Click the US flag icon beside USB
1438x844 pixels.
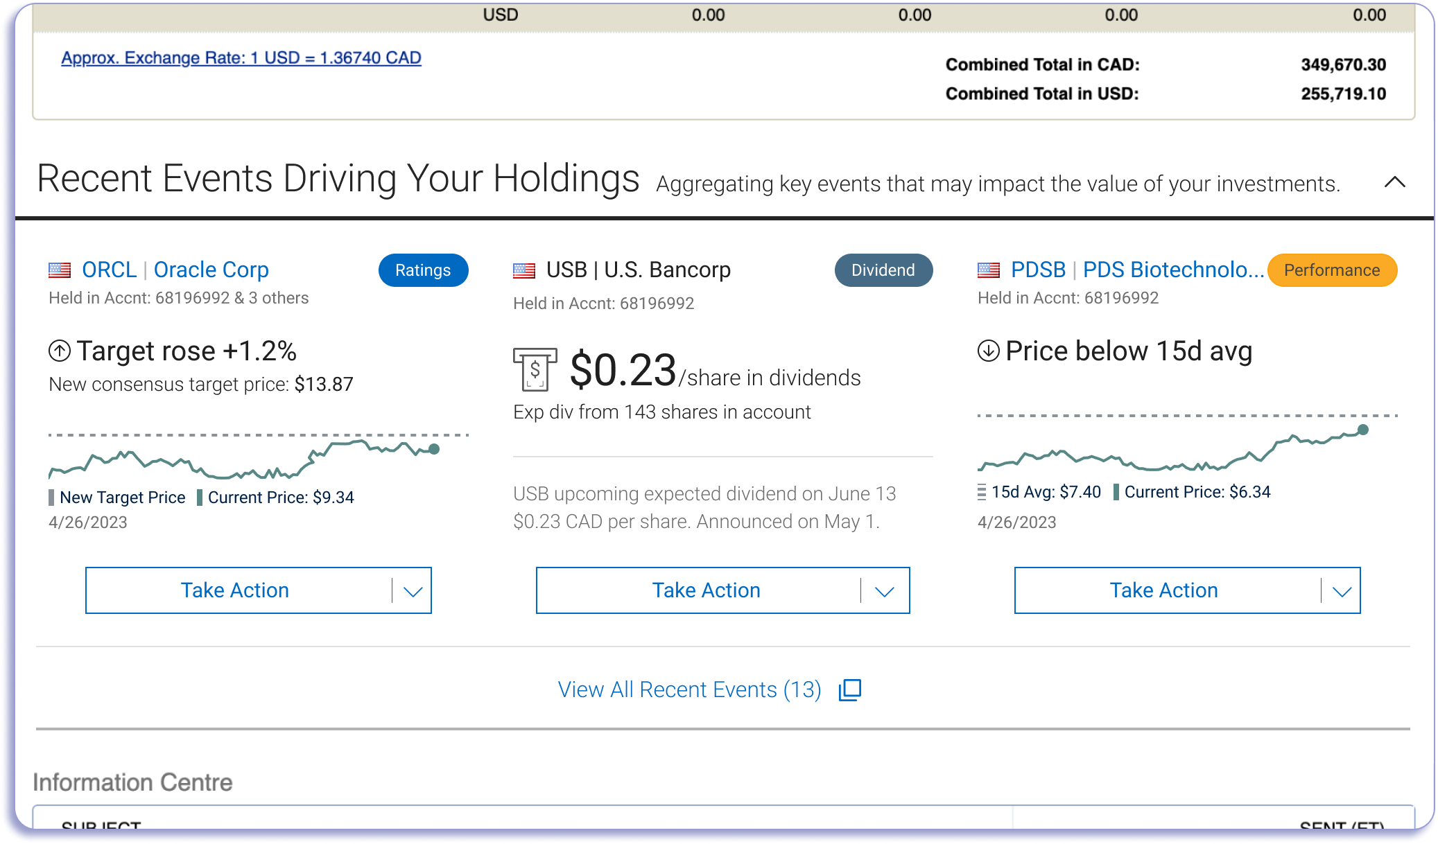524,270
